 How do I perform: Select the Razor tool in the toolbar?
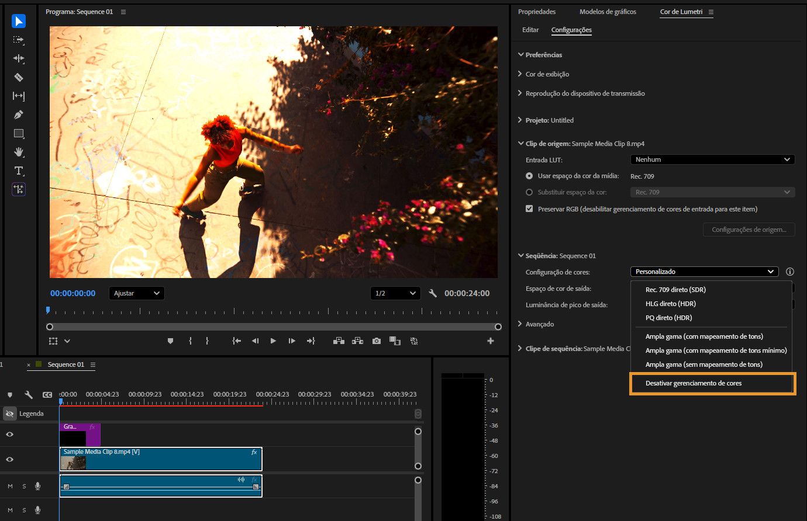pos(19,77)
